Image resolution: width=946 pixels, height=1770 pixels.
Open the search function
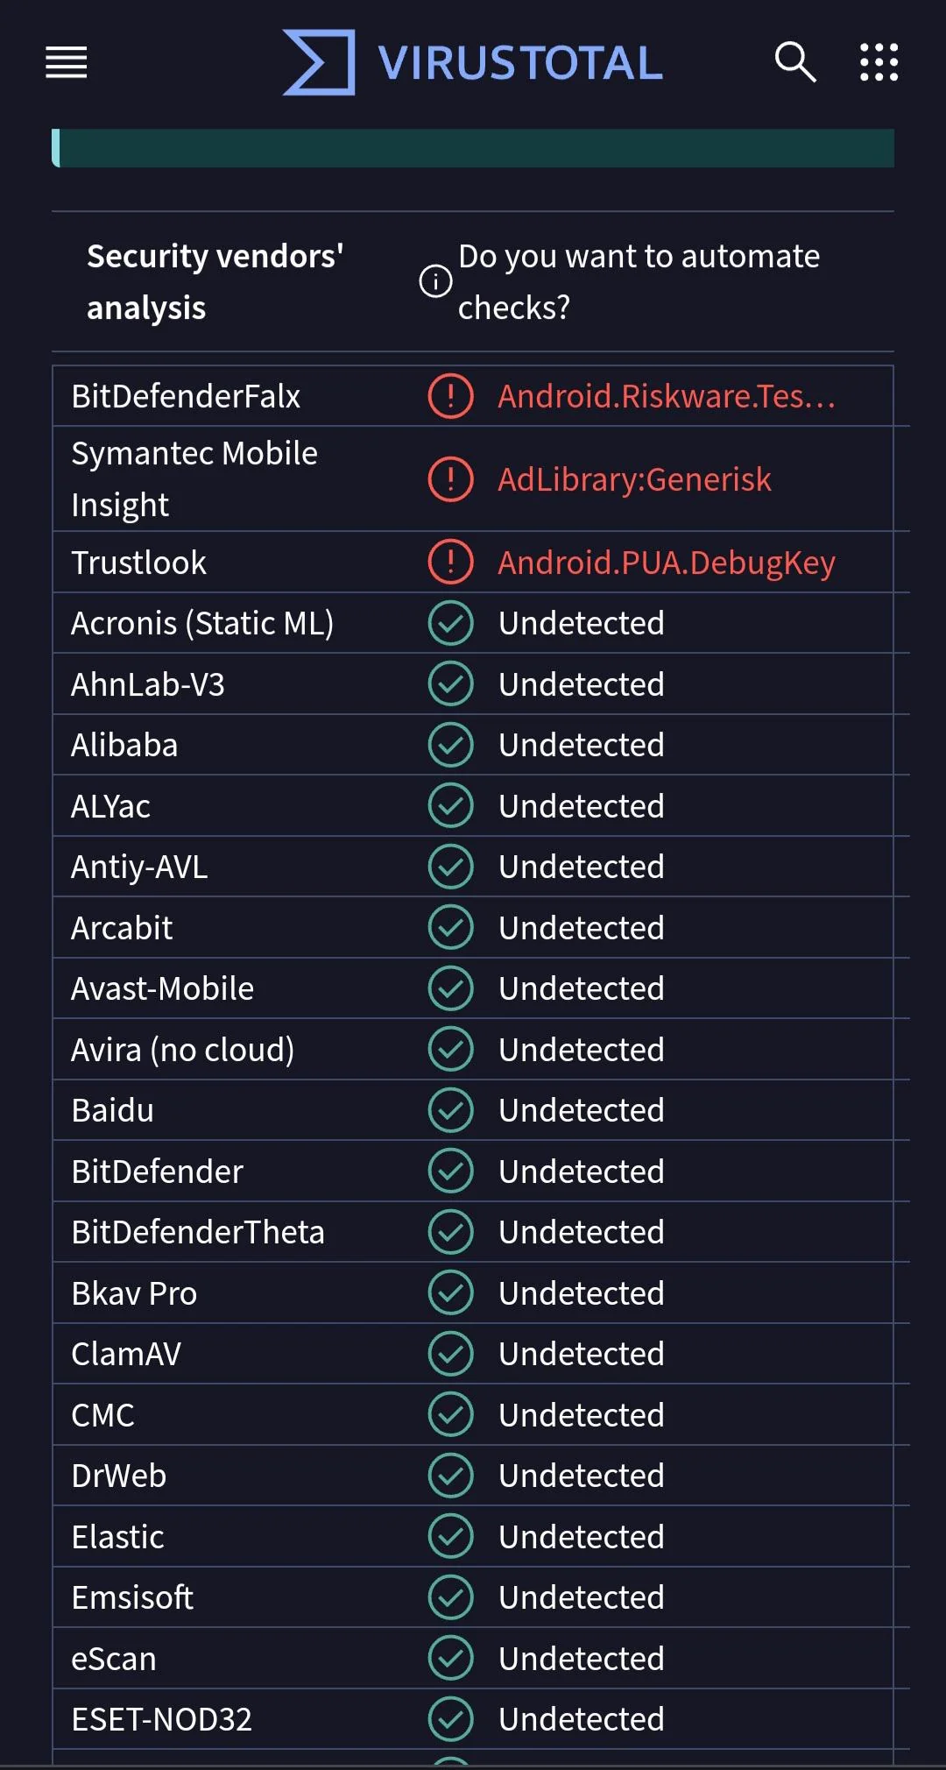794,62
